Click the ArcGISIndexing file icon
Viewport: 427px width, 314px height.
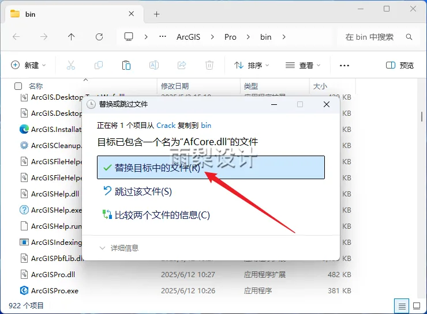click(24, 242)
